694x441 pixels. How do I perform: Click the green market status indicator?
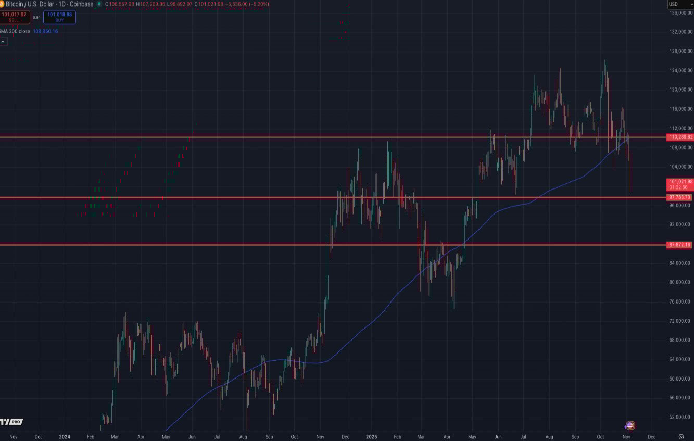pos(99,4)
